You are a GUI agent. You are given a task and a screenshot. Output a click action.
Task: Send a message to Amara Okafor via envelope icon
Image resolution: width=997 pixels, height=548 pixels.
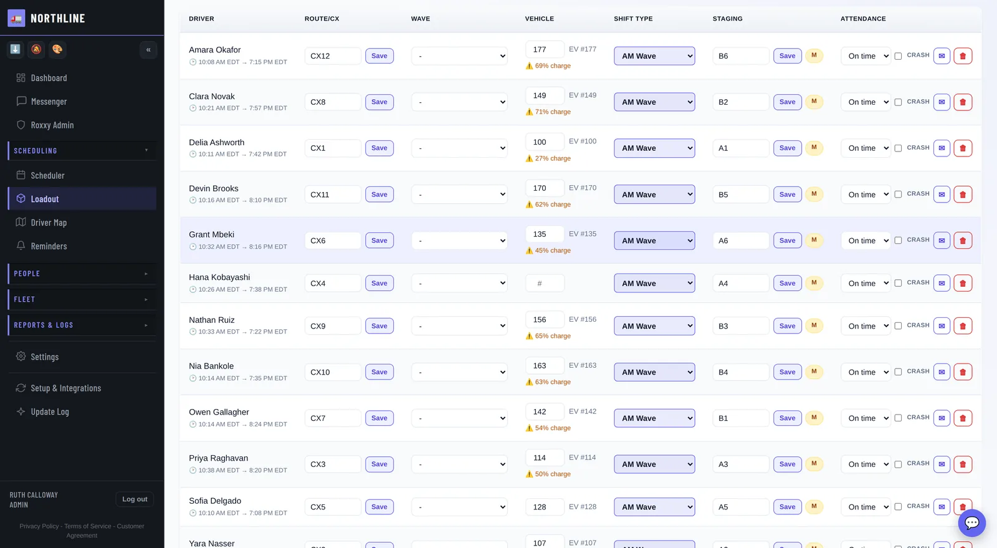click(x=942, y=56)
